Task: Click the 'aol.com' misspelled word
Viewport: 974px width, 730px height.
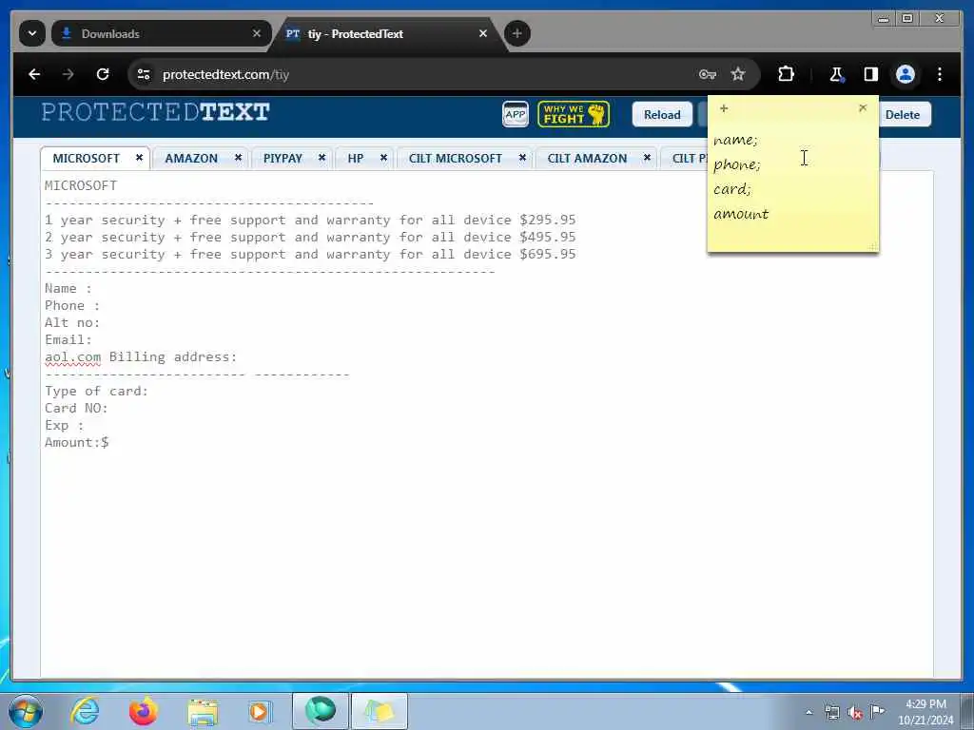Action: tap(72, 357)
